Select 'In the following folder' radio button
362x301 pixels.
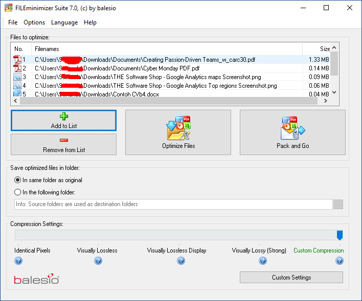coord(17,192)
